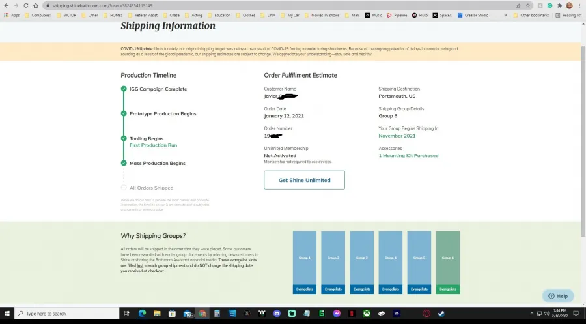
Task: Open Task View from the taskbar
Action: pos(127,314)
